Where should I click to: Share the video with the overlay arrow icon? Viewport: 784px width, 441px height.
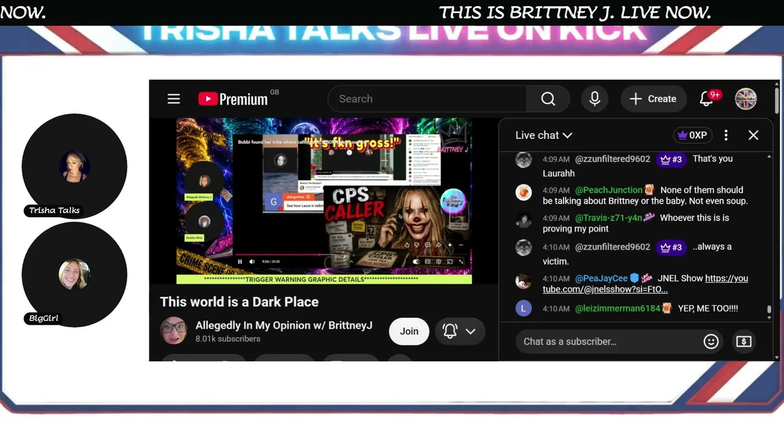[439, 245]
